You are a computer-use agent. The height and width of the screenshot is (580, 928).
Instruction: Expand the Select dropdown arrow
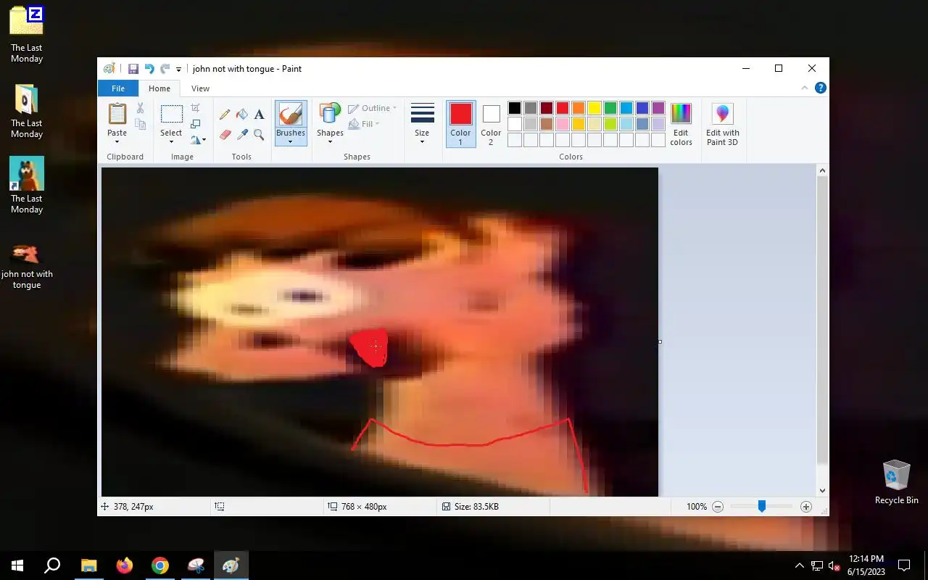click(x=171, y=141)
